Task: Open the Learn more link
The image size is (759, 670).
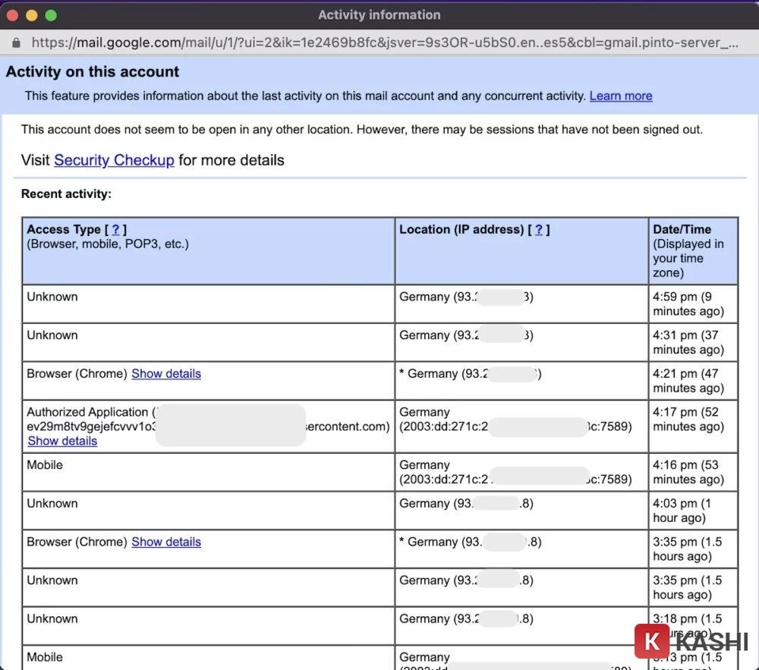Action: click(x=620, y=96)
